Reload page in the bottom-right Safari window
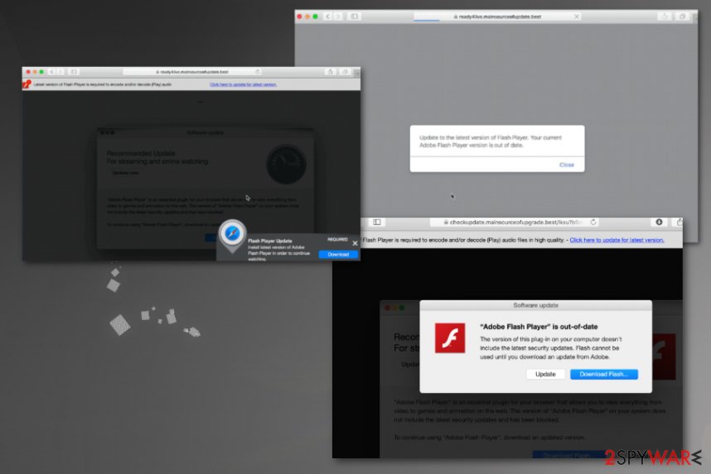This screenshot has width=711, height=474. [x=593, y=223]
